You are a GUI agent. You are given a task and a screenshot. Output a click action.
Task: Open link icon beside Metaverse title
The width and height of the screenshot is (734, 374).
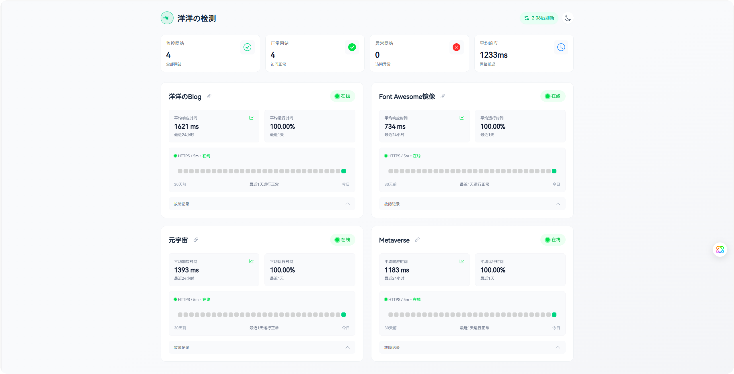coord(417,240)
